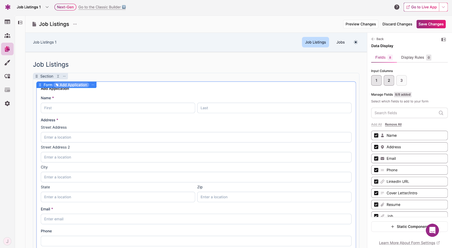Select the Jobs page tab

click(x=340, y=42)
